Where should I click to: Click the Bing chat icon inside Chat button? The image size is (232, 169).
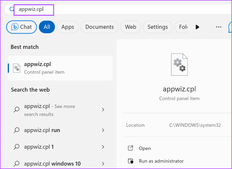[x=15, y=27]
